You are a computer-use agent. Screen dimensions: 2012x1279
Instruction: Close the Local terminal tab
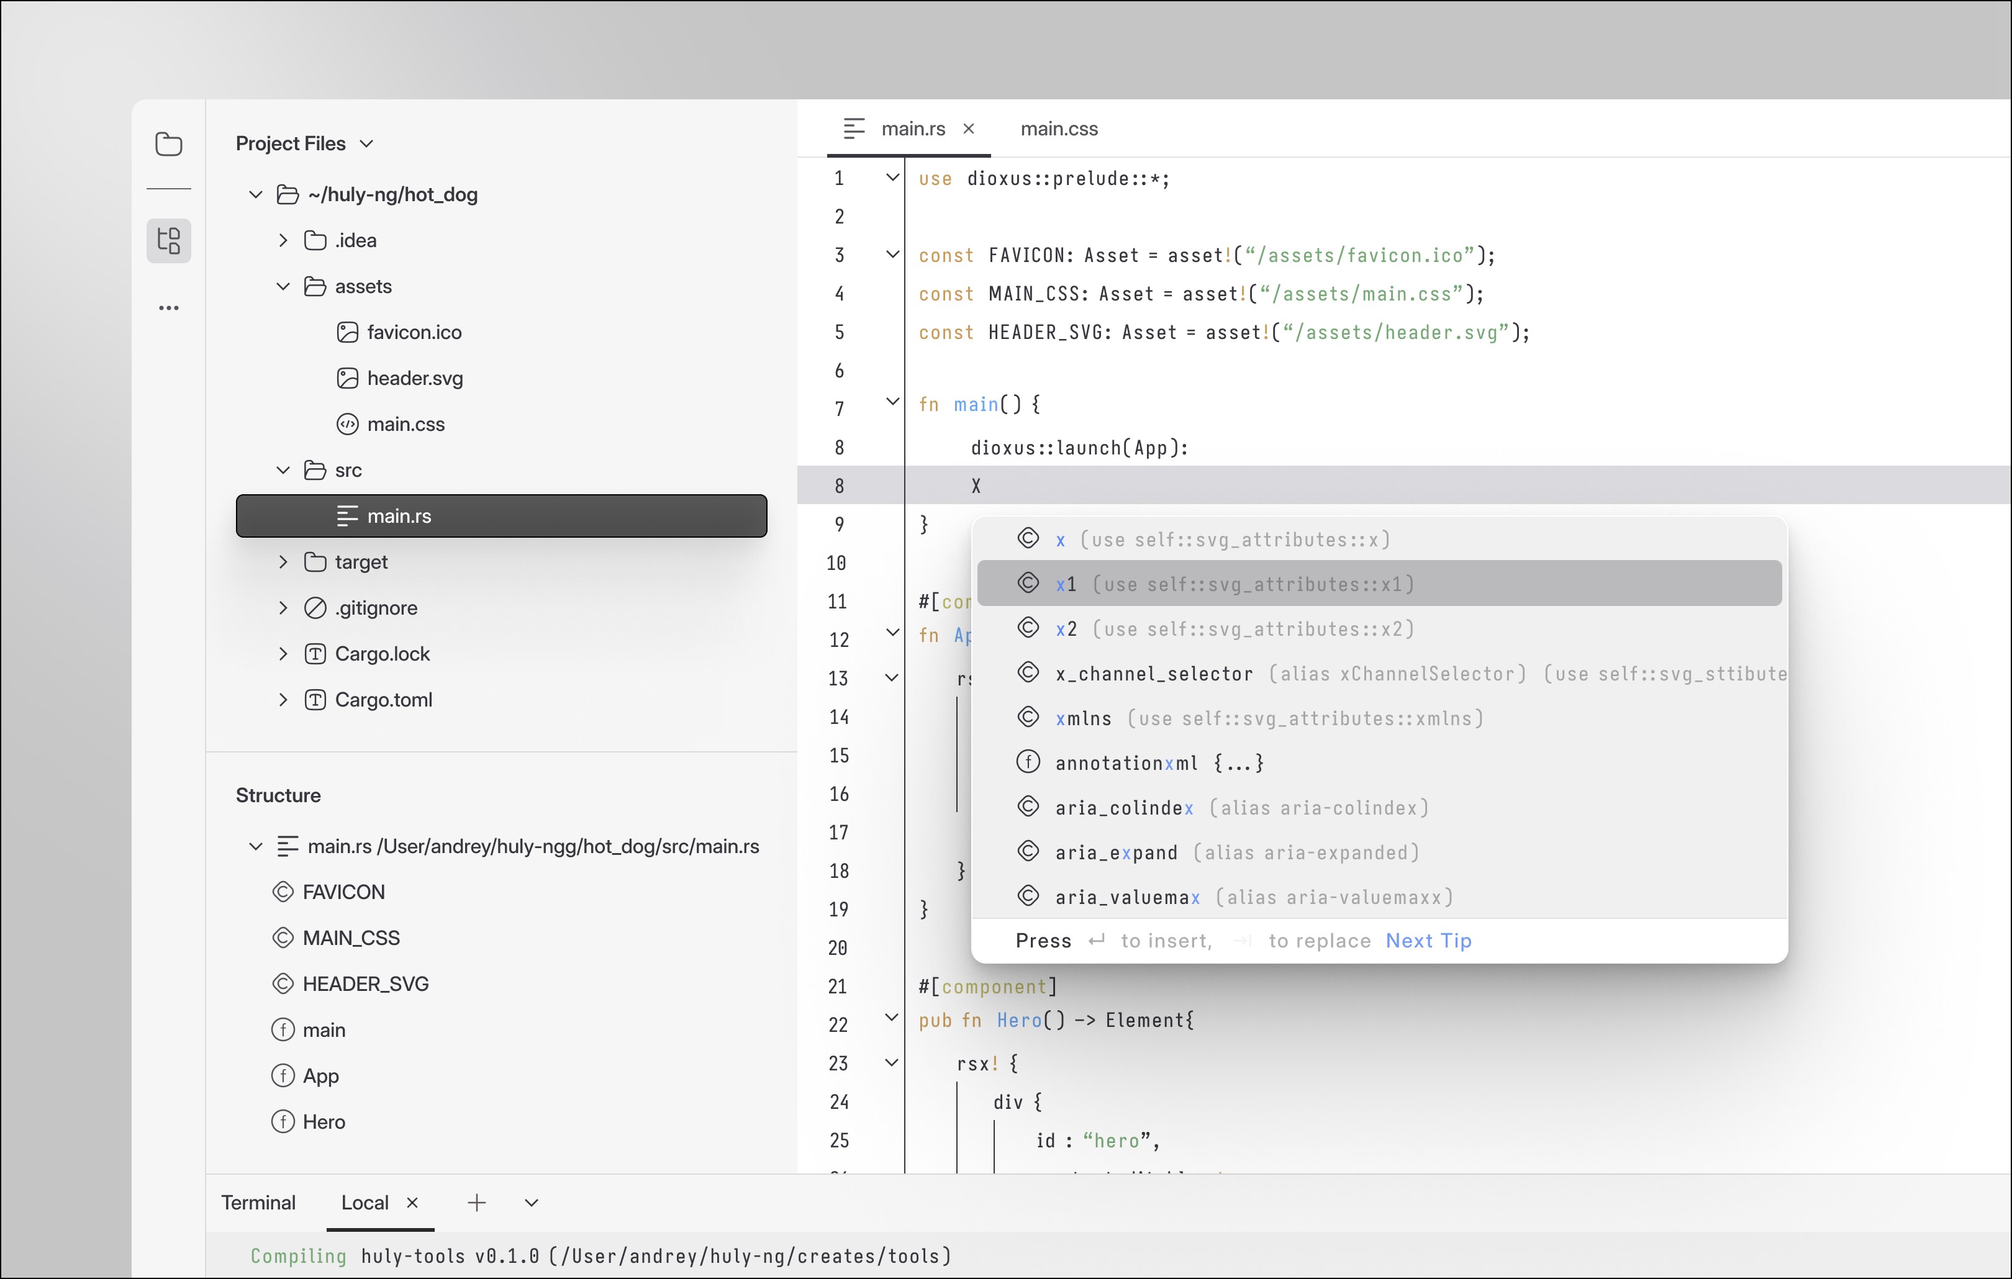412,1202
